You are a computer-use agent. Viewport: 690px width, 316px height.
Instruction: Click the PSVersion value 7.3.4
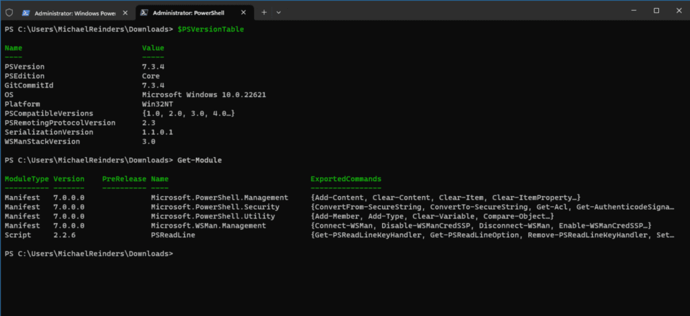point(153,67)
